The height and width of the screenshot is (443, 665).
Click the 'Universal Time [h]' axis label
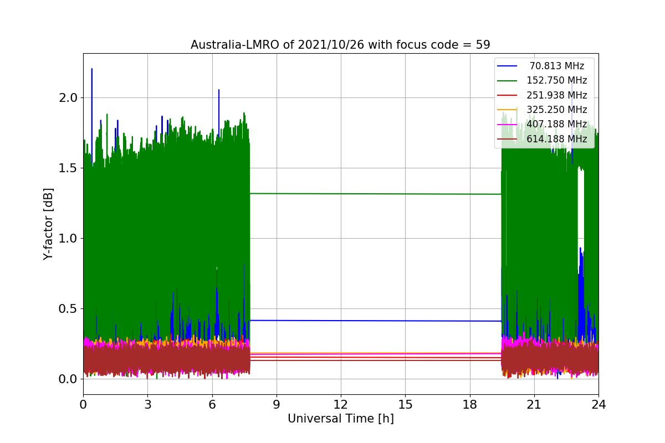(341, 419)
